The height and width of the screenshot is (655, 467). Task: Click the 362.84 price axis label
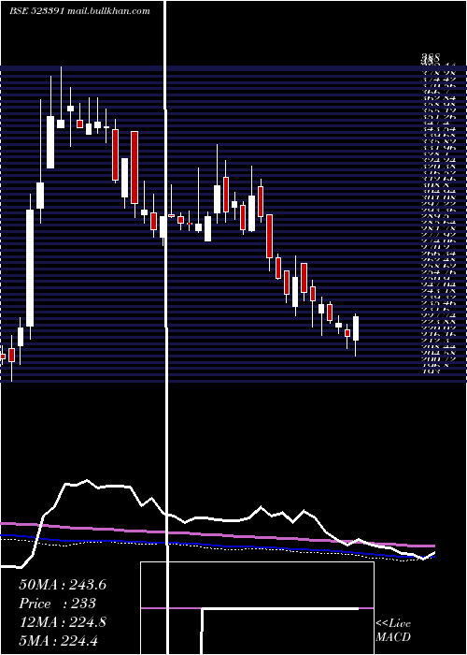[438, 97]
